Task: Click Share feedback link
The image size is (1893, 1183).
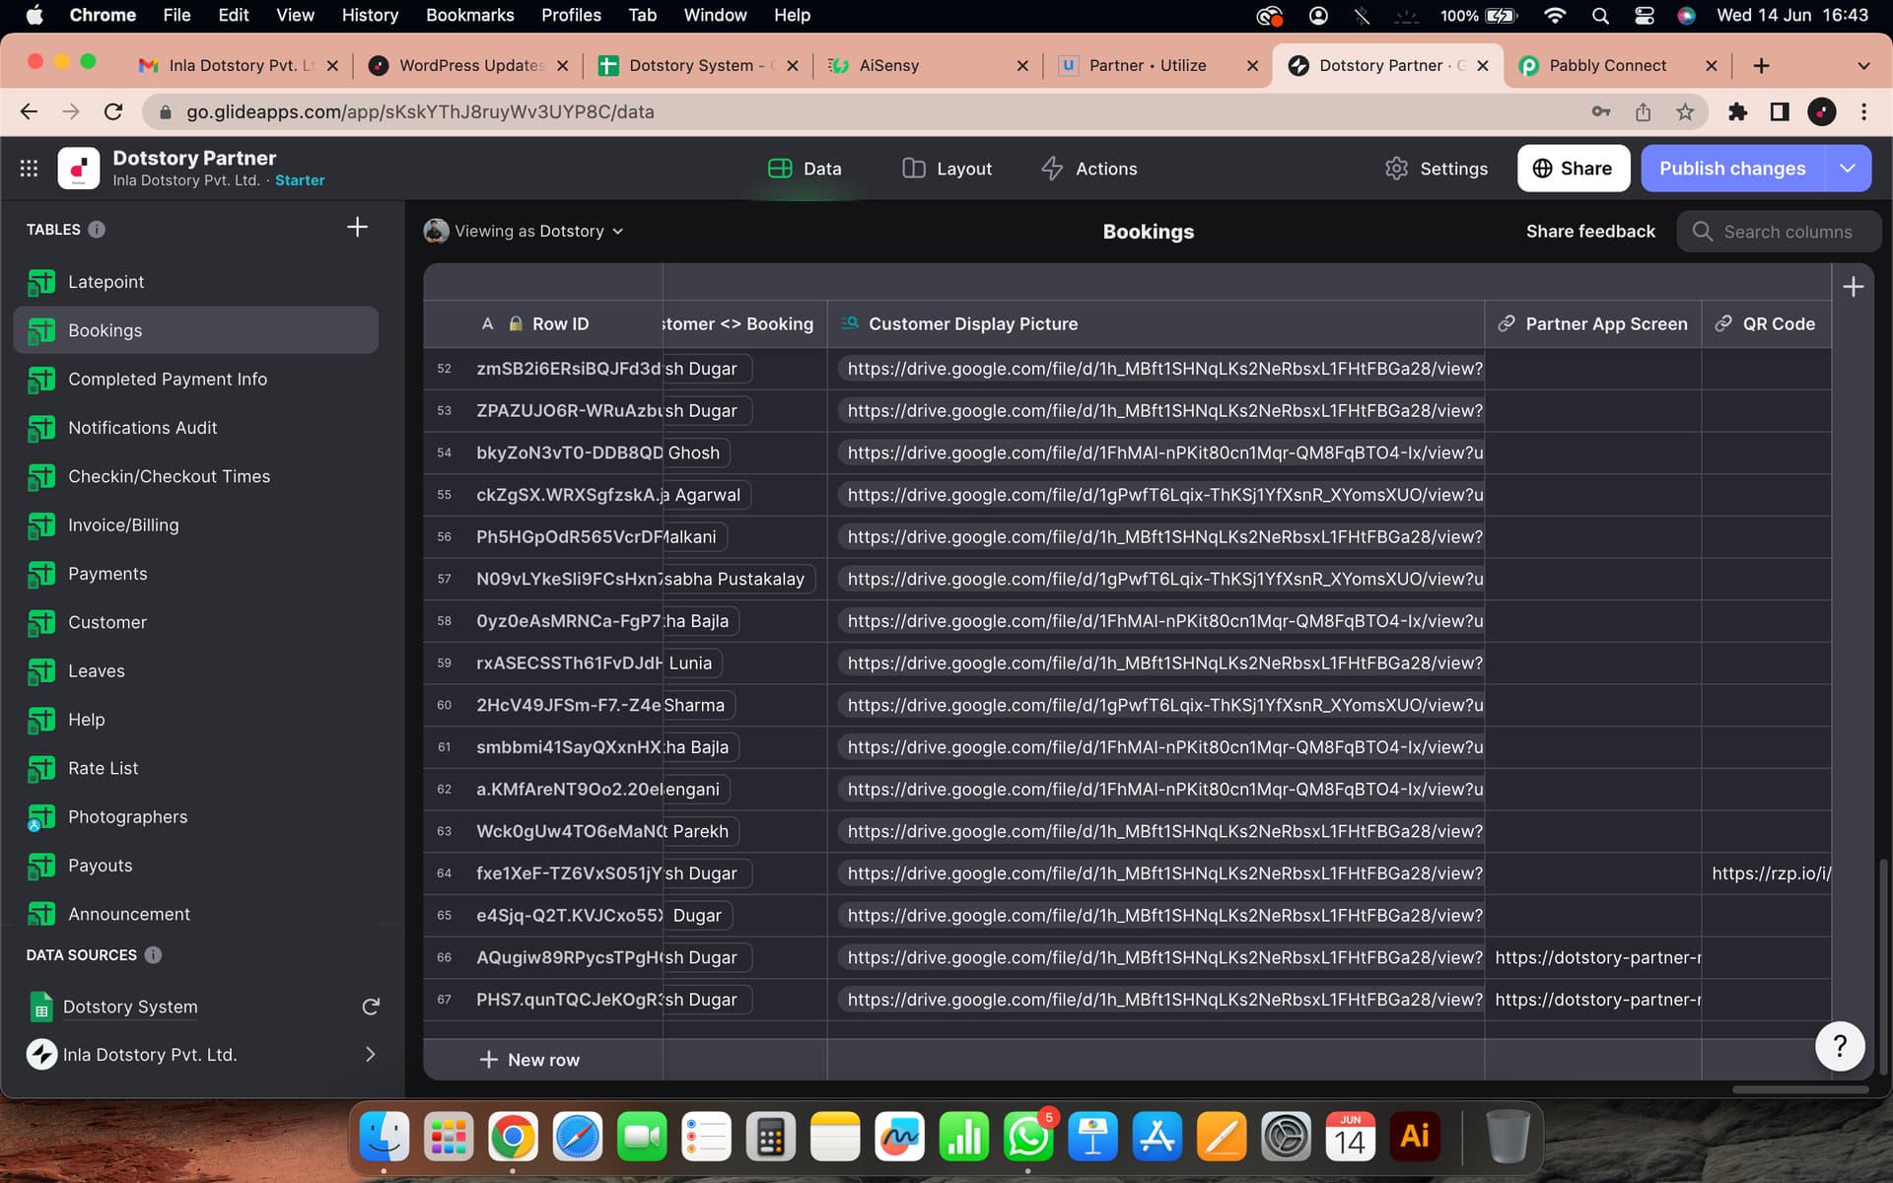Action: [x=1589, y=232]
